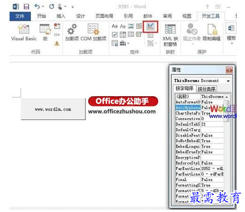The width and height of the screenshot is (245, 212).
Task: Insert a Date Picker content control
Action: click(x=139, y=34)
